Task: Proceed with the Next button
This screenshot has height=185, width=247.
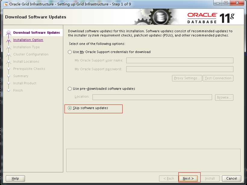Action: (x=188, y=178)
